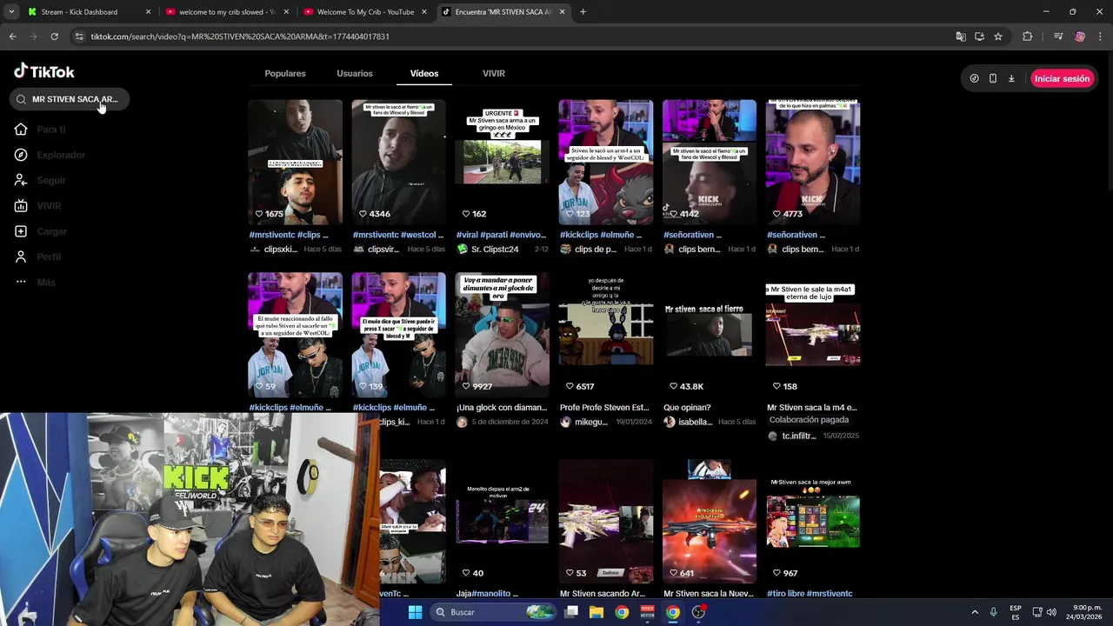Click the mobile app phone icon
This screenshot has width=1113, height=626.
coord(993,78)
